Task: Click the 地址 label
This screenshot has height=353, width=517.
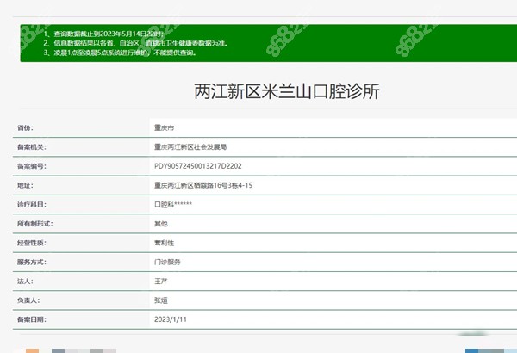Action: 25,185
